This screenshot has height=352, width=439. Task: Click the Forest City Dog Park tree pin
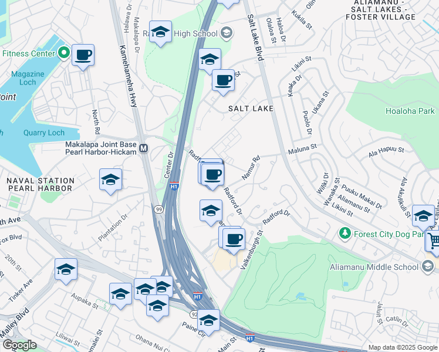[345, 234]
